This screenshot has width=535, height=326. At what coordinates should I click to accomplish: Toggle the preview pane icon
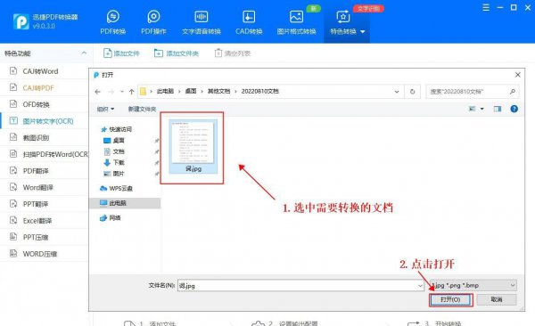point(498,109)
